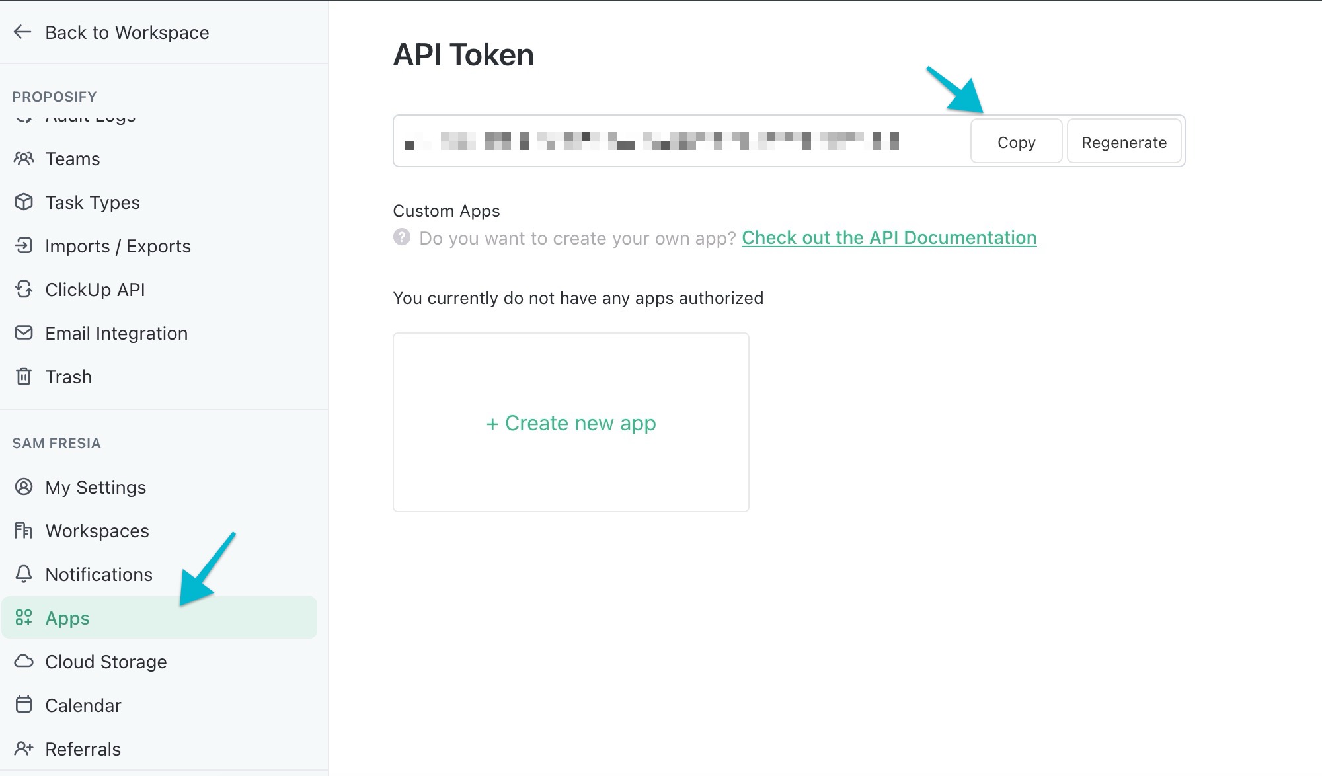
Task: Click the Referrals person-plus icon
Action: 24,748
